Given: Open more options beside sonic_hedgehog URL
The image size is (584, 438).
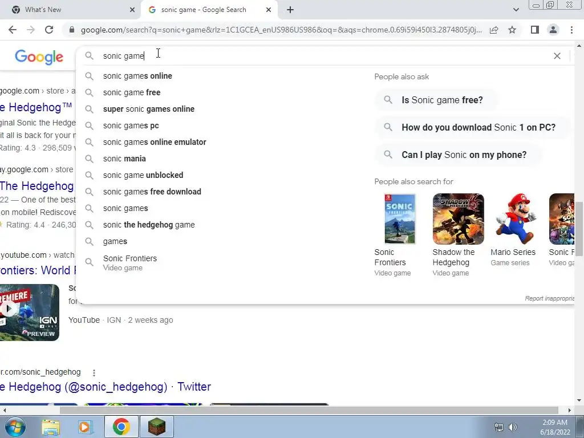Looking at the screenshot, I should coord(94,372).
